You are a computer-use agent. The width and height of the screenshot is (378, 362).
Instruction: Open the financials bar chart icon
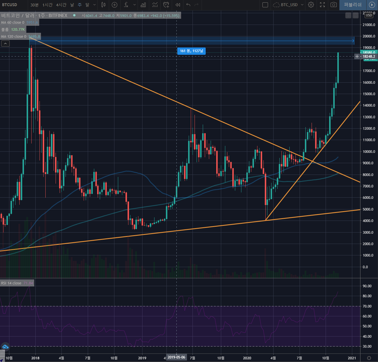[143, 5]
